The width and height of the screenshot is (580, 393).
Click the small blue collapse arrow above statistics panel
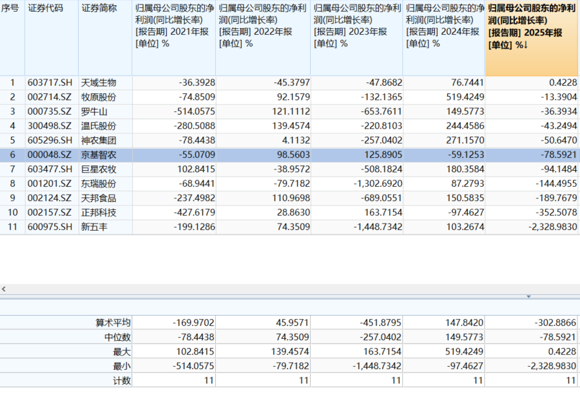coord(528,296)
